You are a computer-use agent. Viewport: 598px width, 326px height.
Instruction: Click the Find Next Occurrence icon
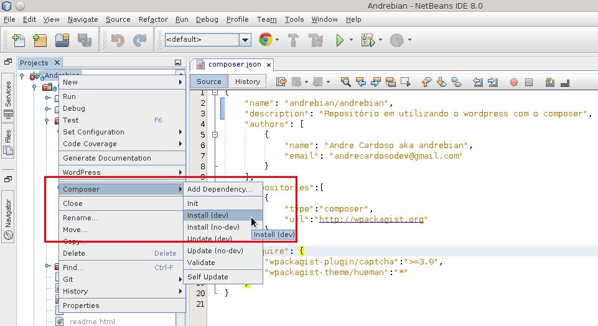coord(376,81)
